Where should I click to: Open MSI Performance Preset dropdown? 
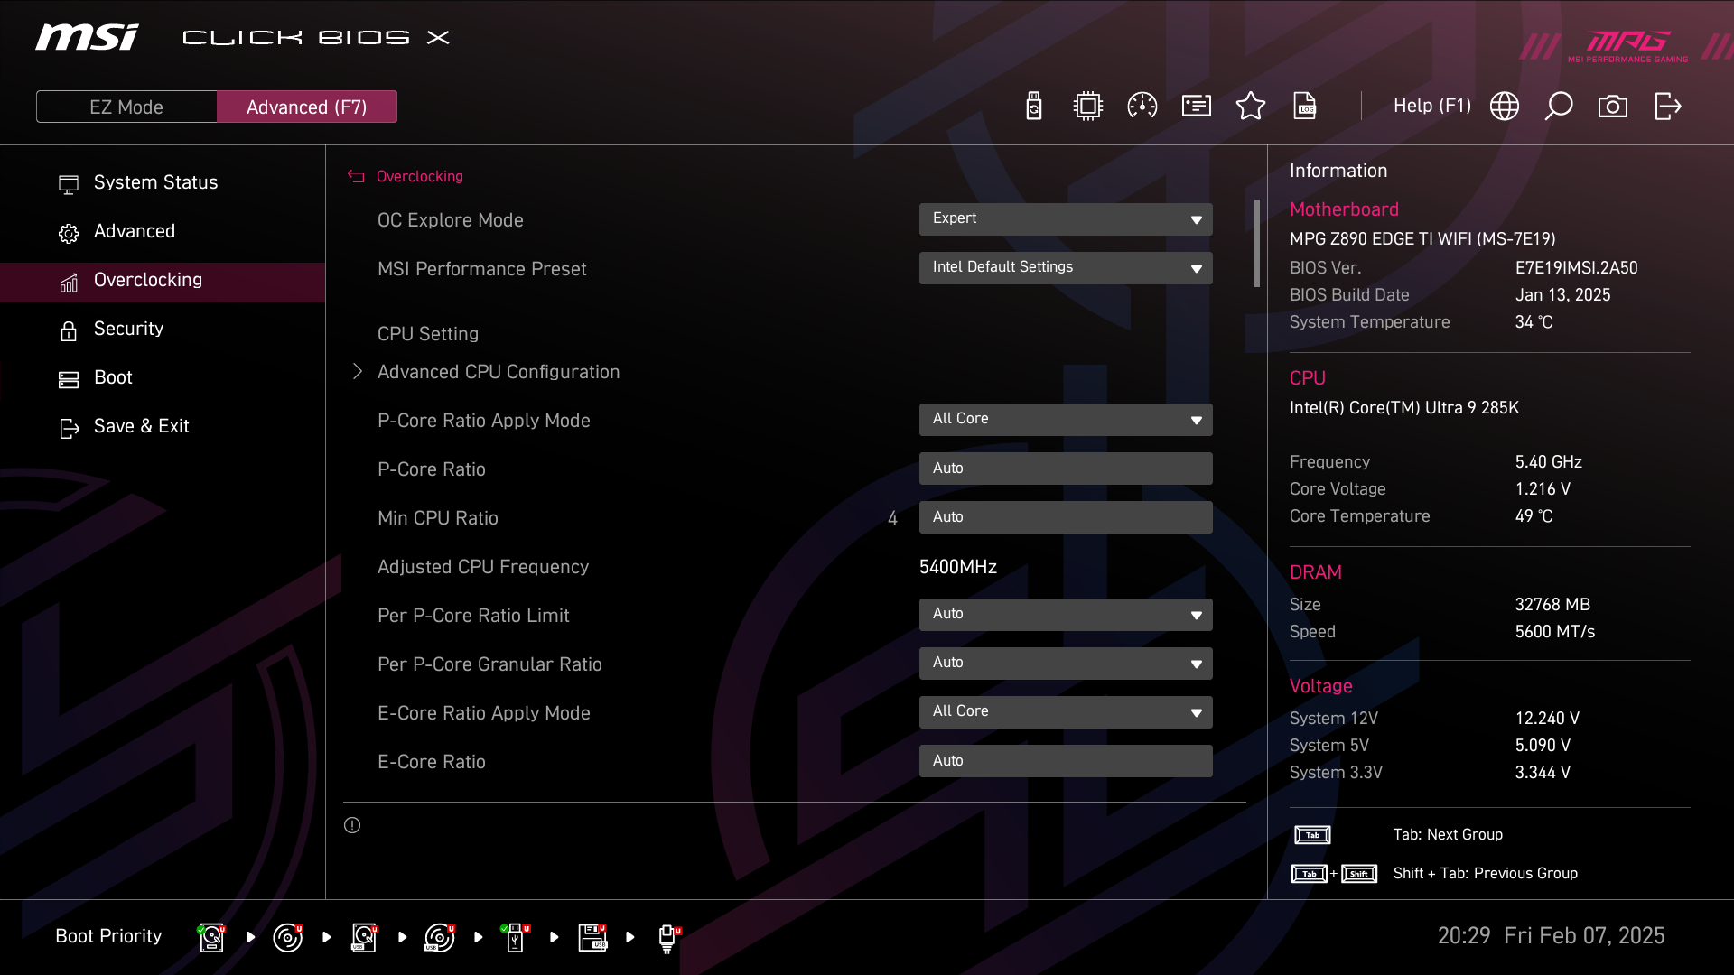click(x=1066, y=268)
